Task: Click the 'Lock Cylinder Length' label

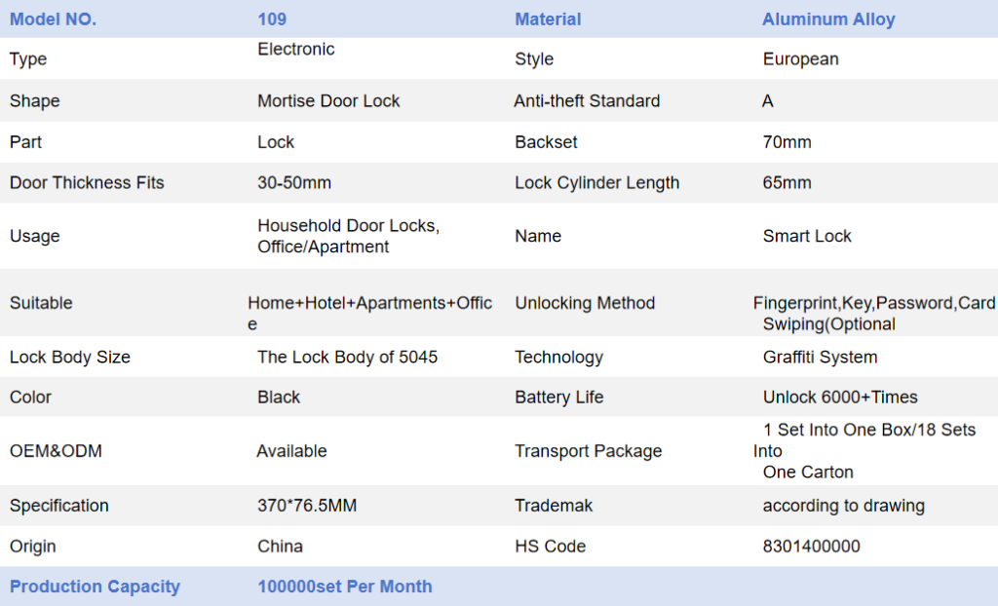Action: [x=596, y=182]
